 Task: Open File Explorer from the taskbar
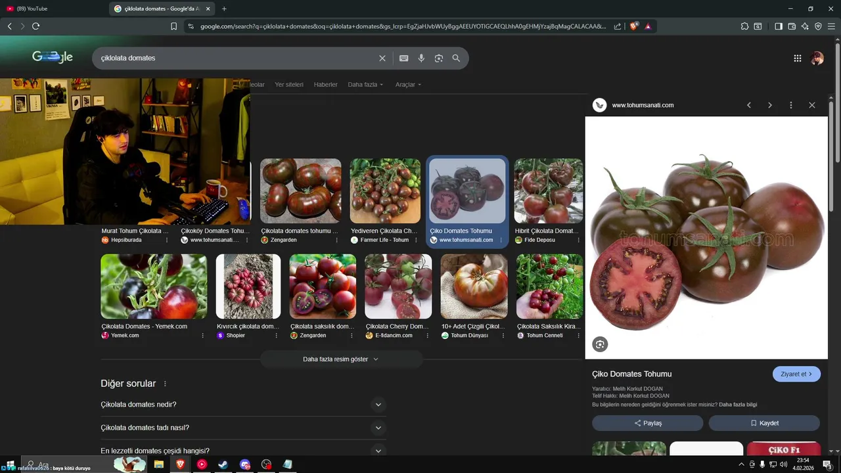point(158,464)
